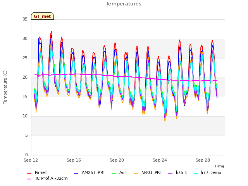Click the Sep 28 x-axis tick label
The height and width of the screenshot is (186, 248).
203,160
